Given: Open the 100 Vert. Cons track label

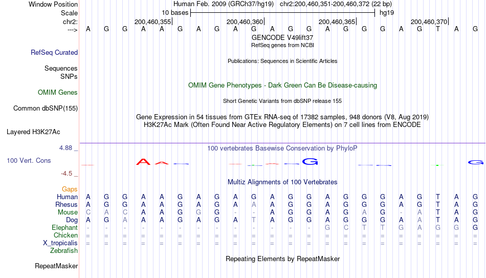Looking at the screenshot, I should click(29, 160).
